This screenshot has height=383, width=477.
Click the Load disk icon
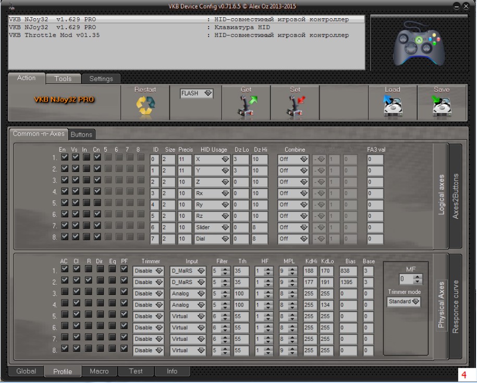pos(393,107)
